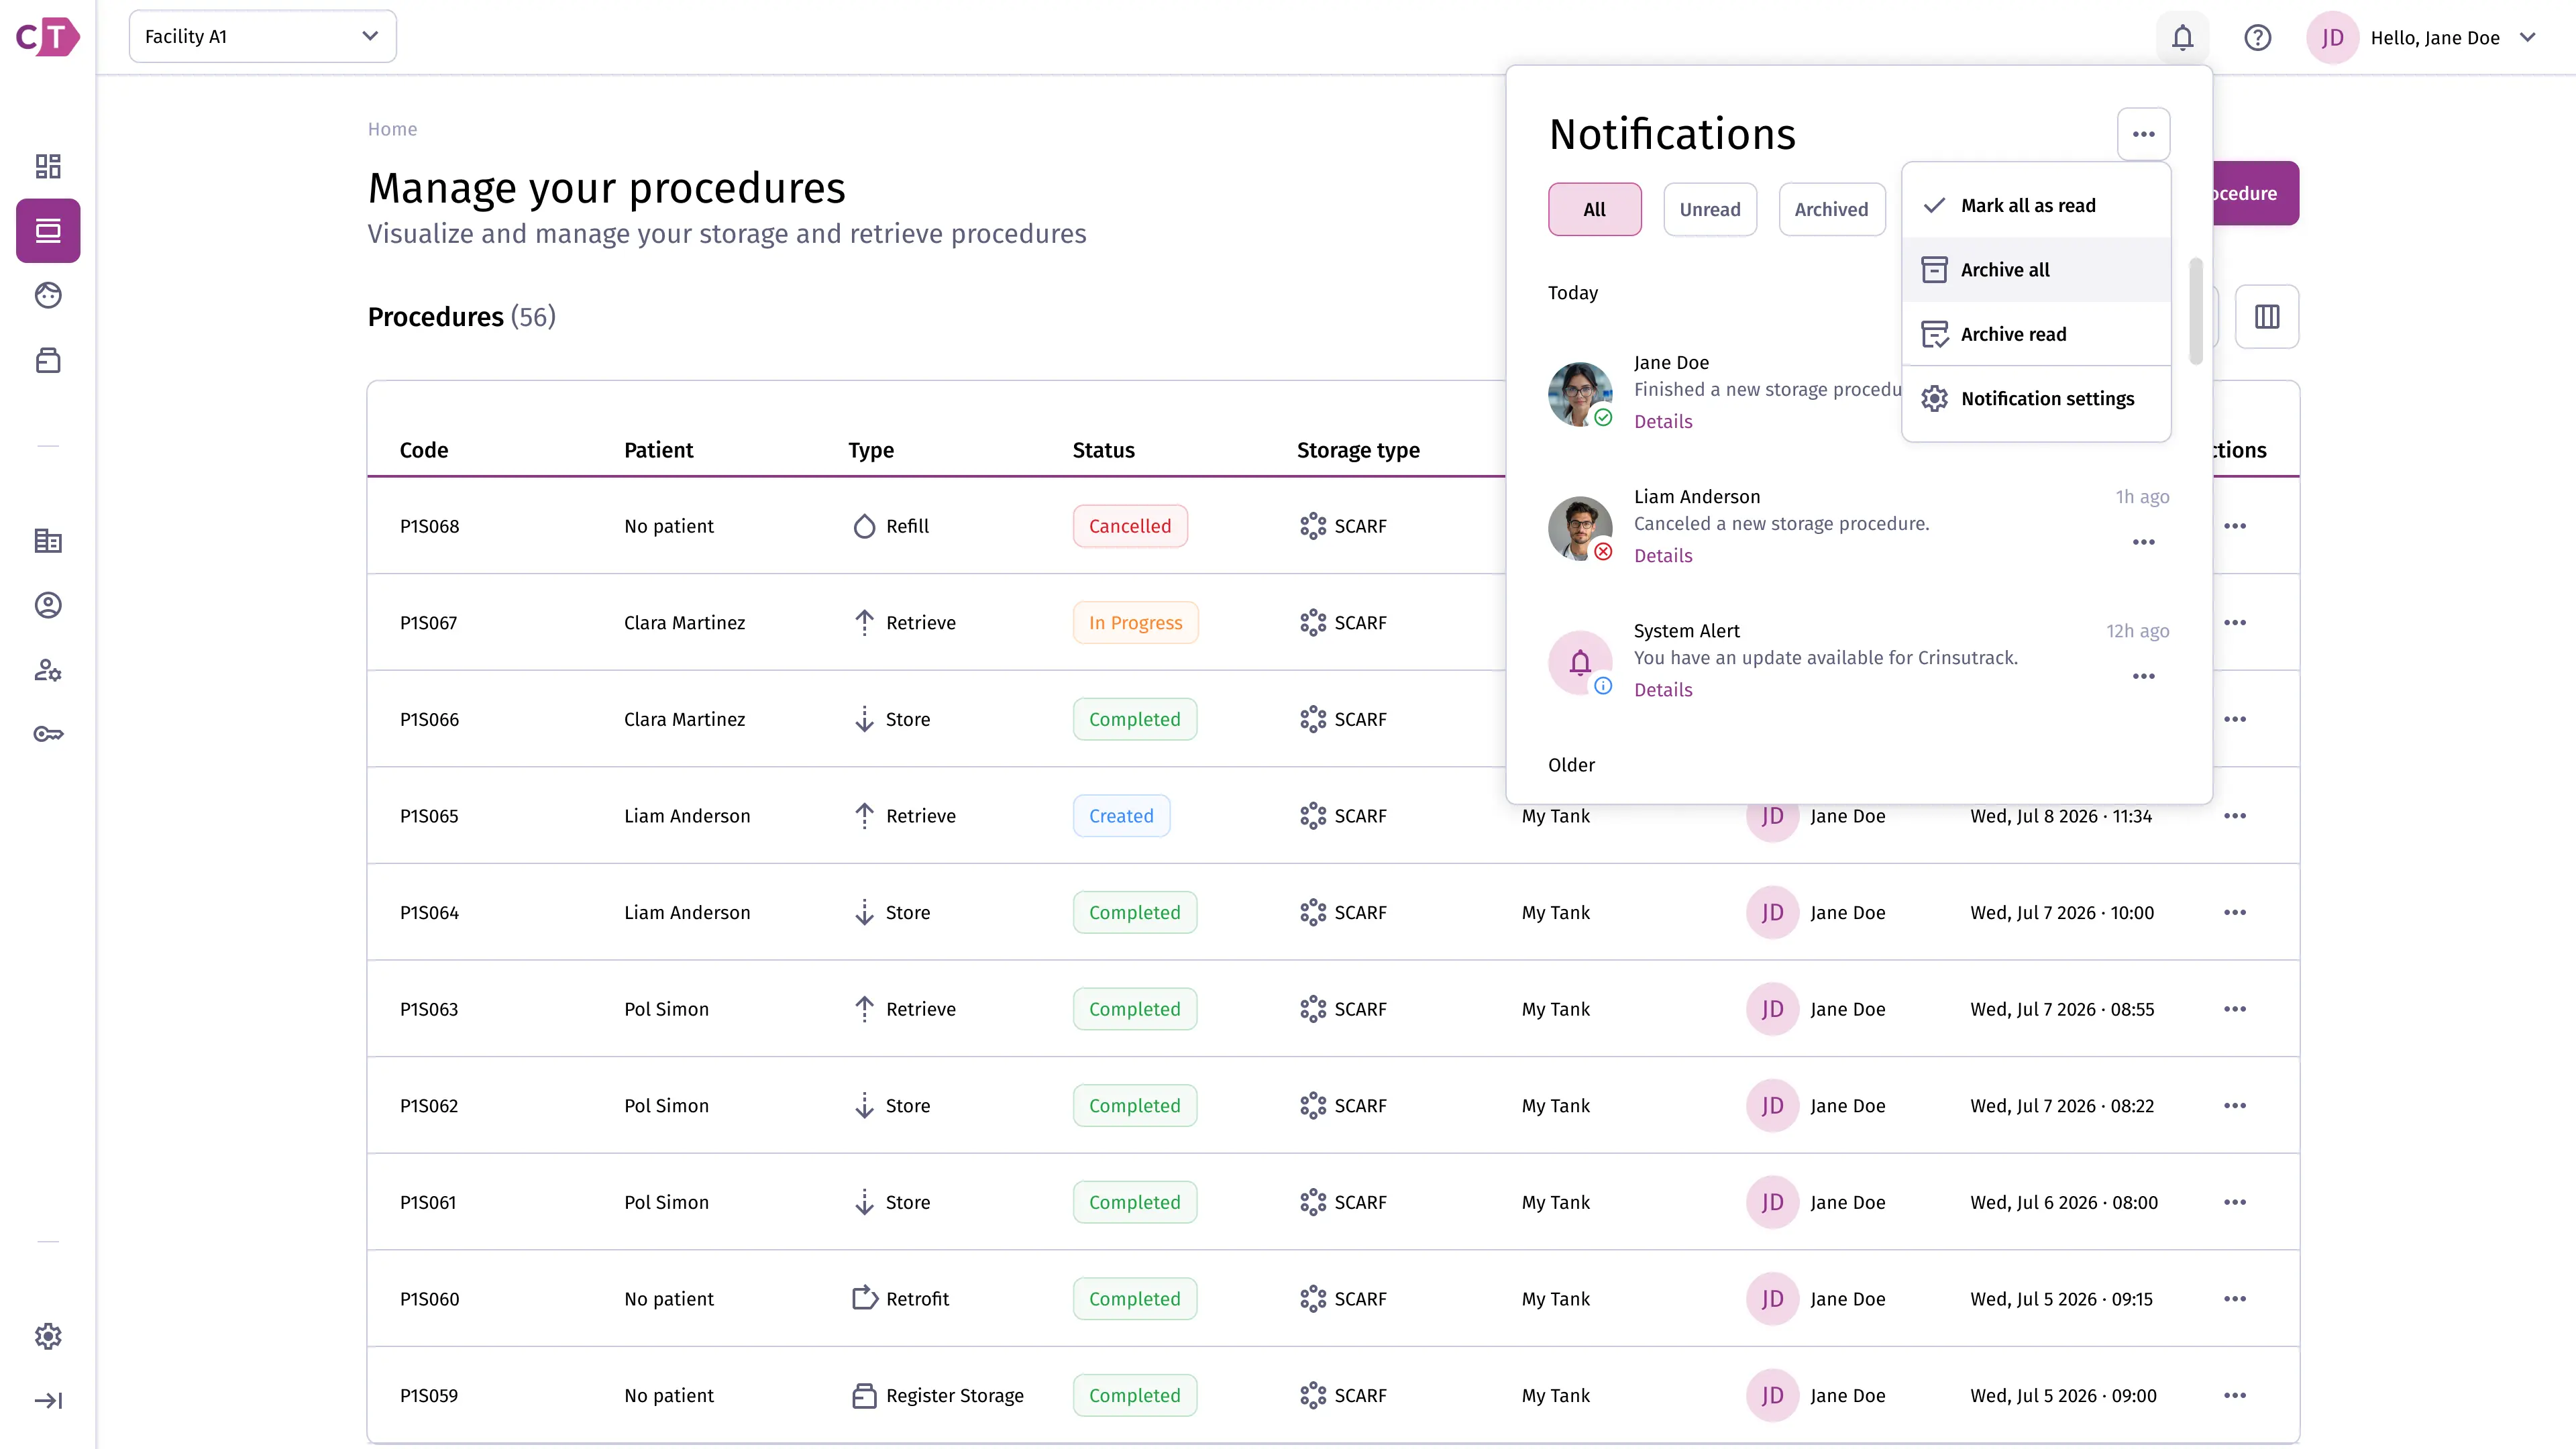Open more options for System Alert notification
Viewport: 2576px width, 1449px height.
coord(2143,676)
